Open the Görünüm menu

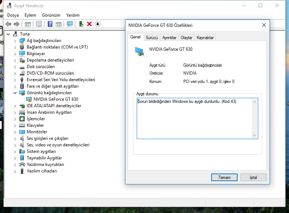(x=51, y=15)
